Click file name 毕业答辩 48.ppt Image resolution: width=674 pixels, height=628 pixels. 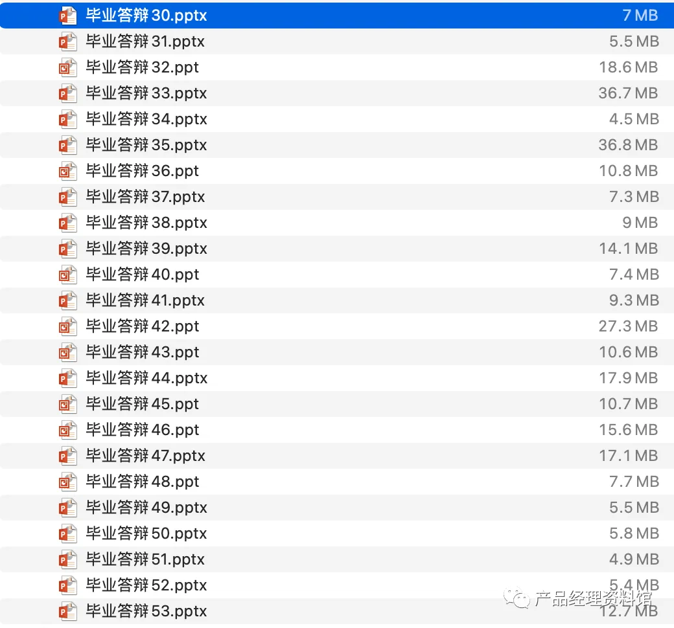pos(143,482)
